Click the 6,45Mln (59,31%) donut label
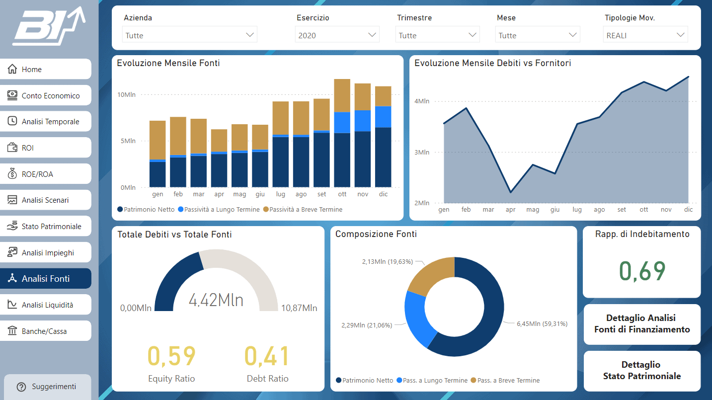Screen dimensions: 712x400 pyautogui.click(x=542, y=324)
